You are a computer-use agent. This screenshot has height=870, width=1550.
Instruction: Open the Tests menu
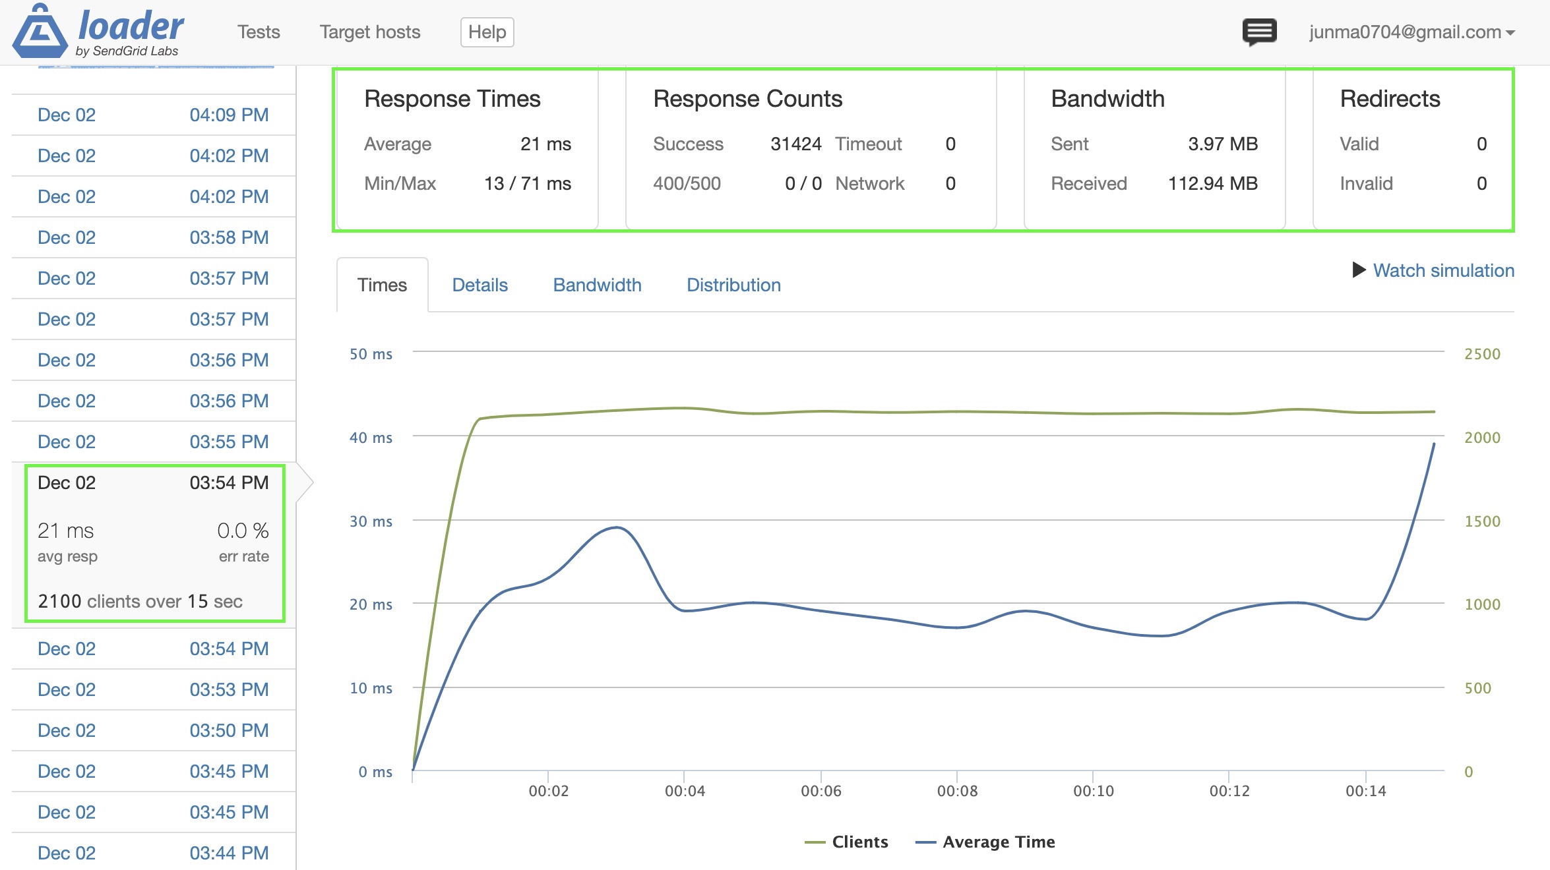(258, 32)
